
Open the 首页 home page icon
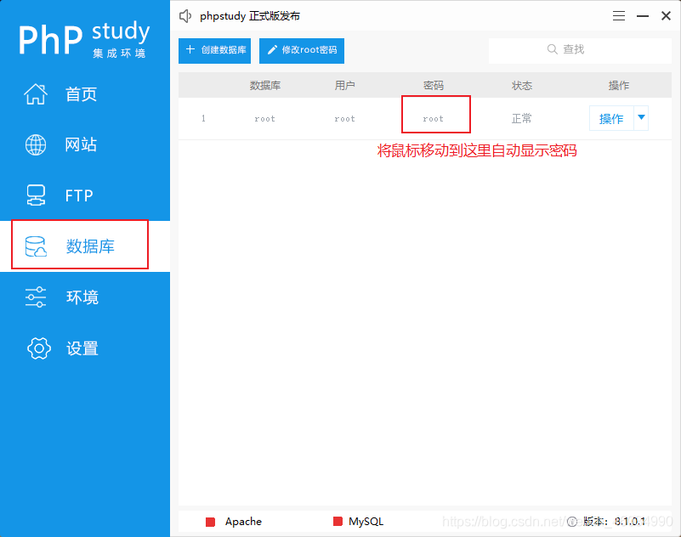coord(35,94)
